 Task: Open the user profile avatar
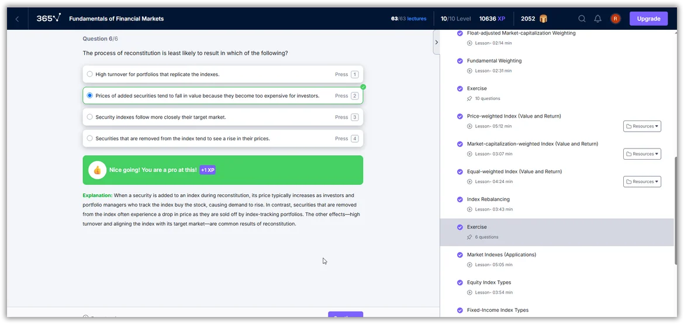click(x=615, y=19)
